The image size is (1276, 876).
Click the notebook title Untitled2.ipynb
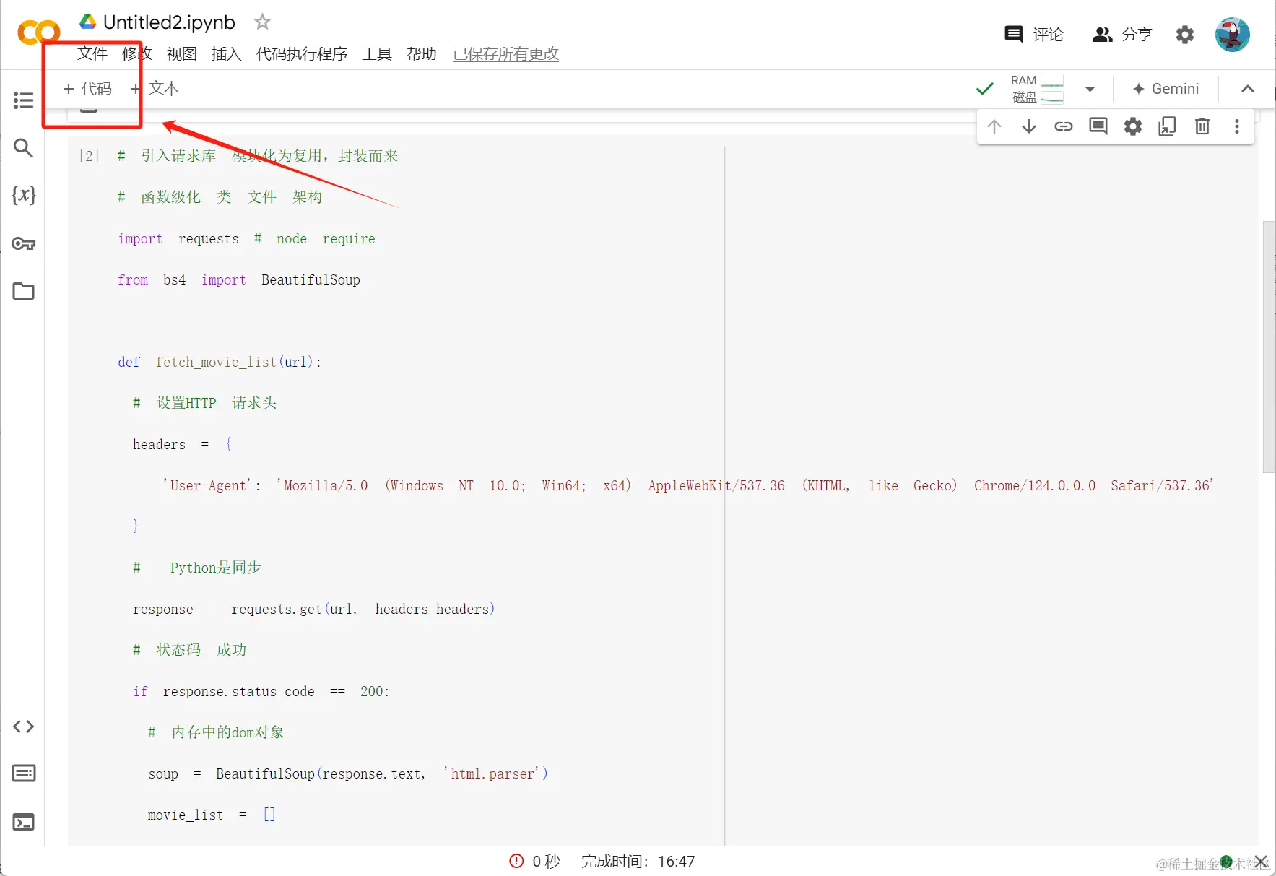pos(169,22)
